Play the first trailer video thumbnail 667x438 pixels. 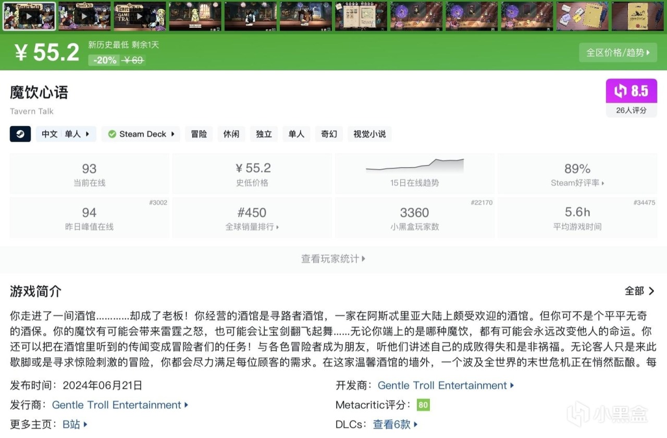[x=29, y=16]
